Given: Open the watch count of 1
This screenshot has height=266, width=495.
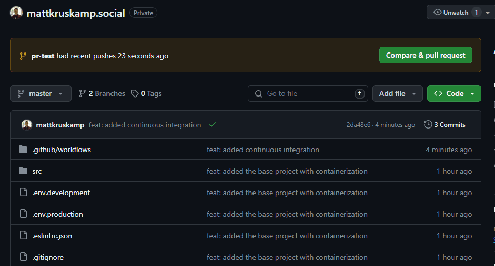Looking at the screenshot, I should 477,12.
